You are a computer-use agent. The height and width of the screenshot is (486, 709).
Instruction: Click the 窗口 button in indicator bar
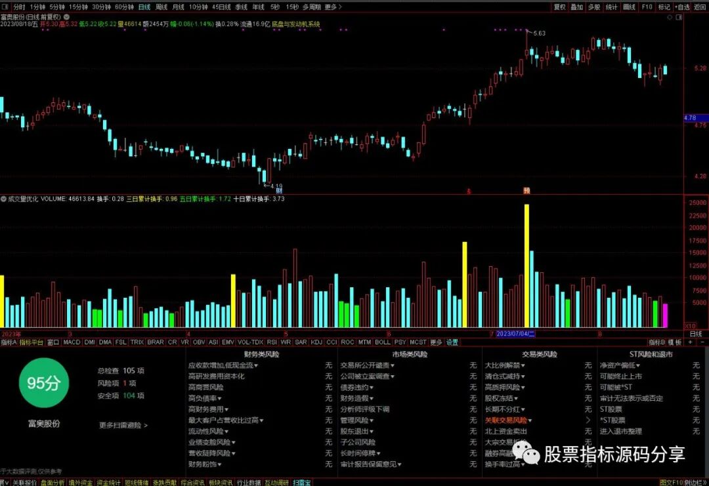click(53, 342)
